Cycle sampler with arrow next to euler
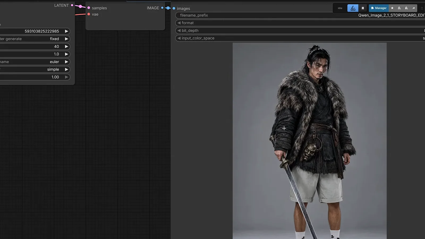 (66, 62)
